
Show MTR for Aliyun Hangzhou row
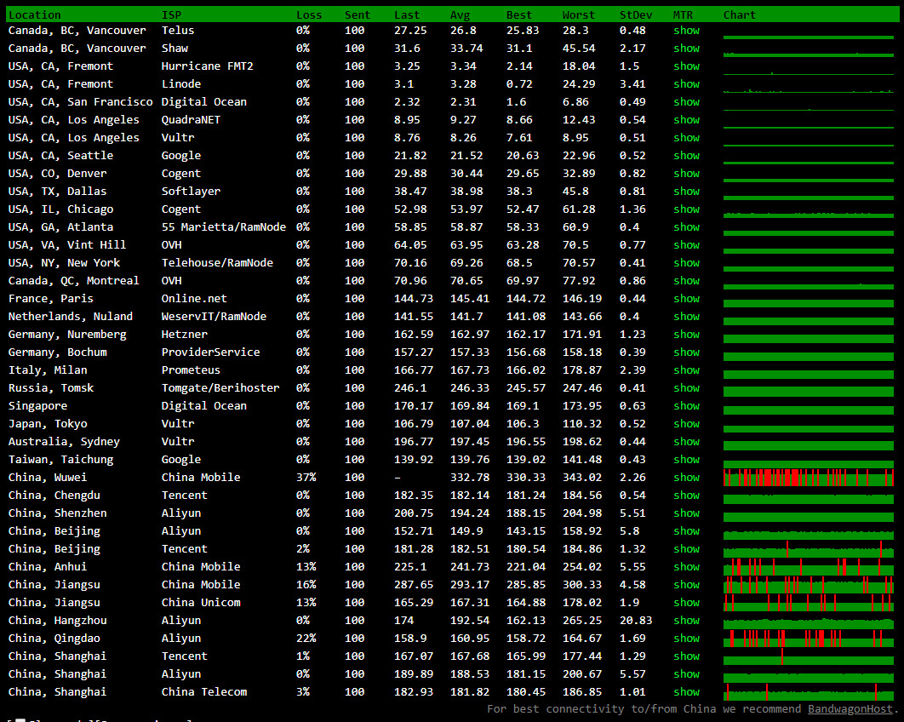(686, 621)
